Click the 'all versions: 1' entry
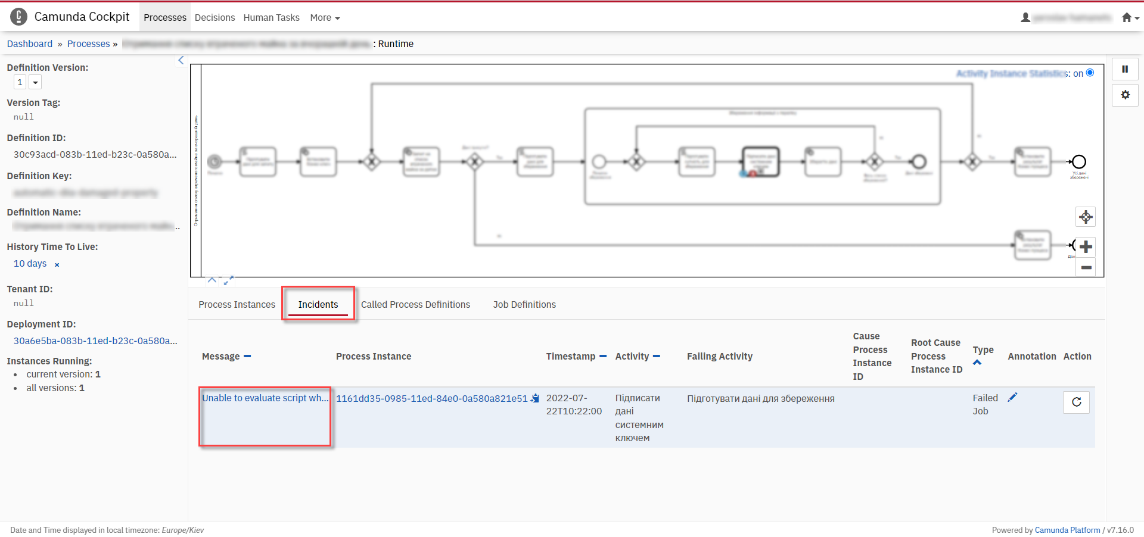The image size is (1144, 537). click(55, 388)
